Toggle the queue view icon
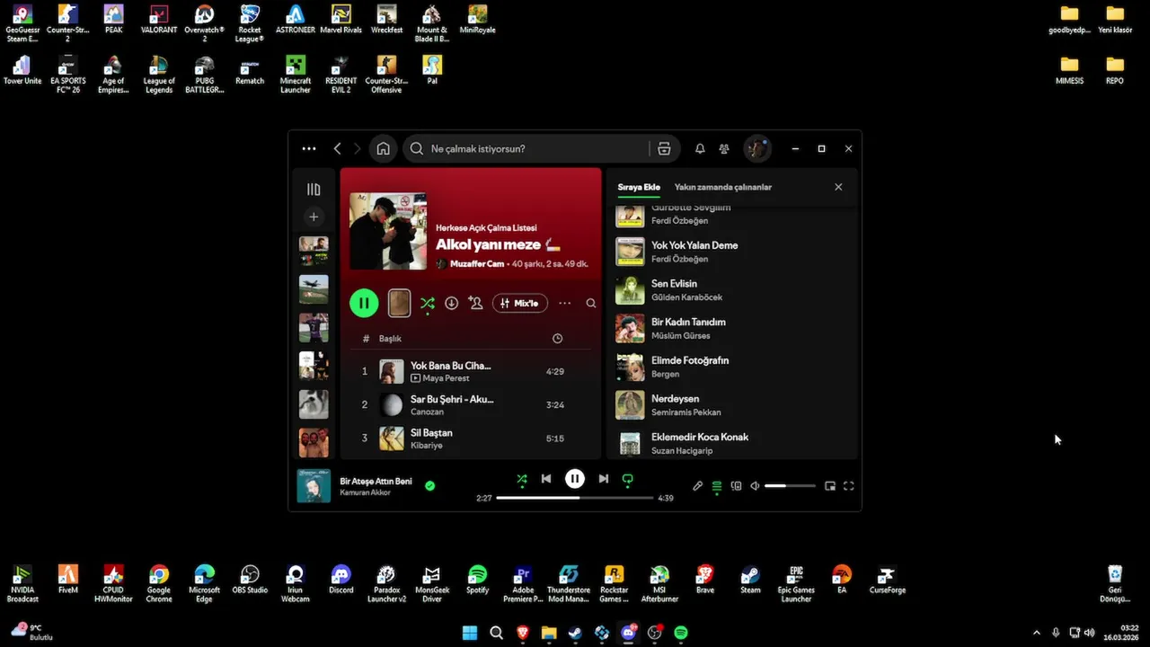Viewport: 1150px width, 647px height. (717, 486)
